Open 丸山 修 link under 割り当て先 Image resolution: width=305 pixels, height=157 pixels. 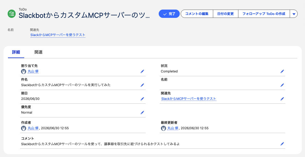click(x=33, y=71)
